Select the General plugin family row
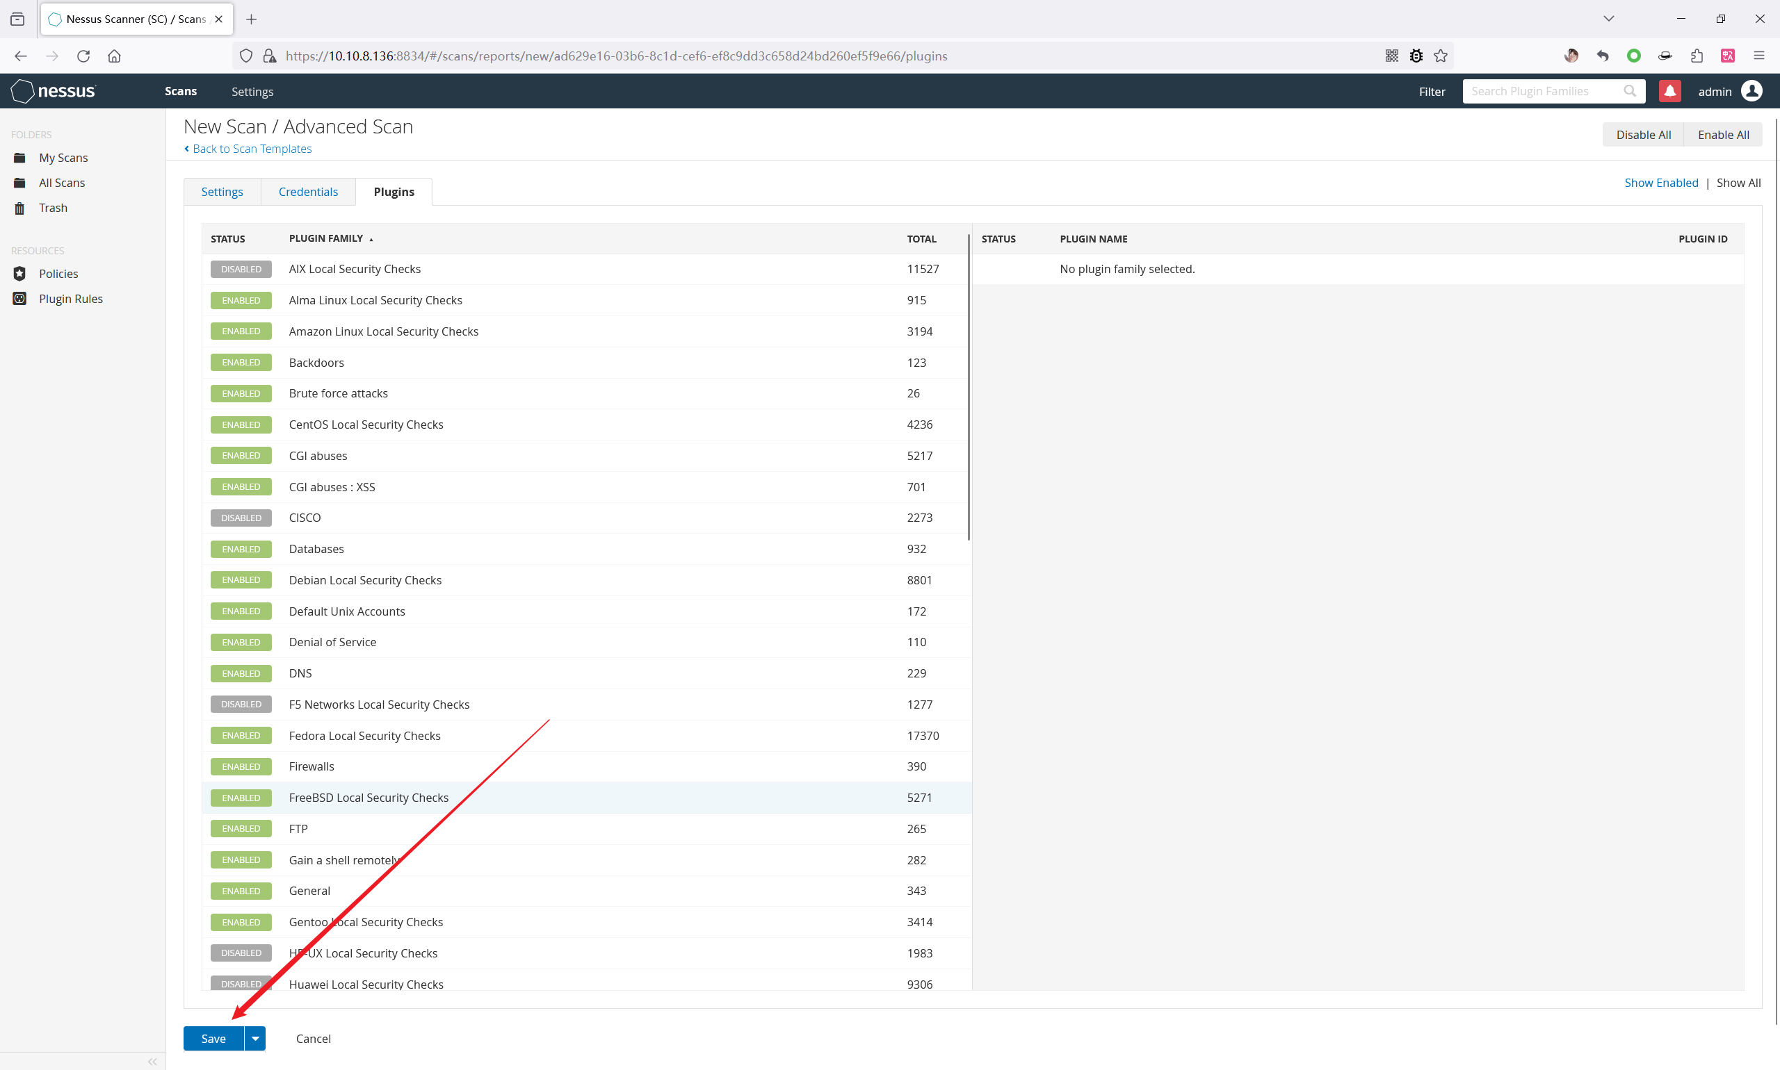This screenshot has width=1780, height=1070. point(587,891)
